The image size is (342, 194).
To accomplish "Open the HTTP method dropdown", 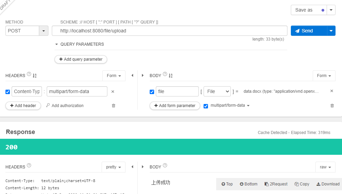I will 44,31.
